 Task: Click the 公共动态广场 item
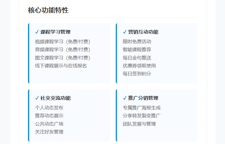tap(49, 124)
